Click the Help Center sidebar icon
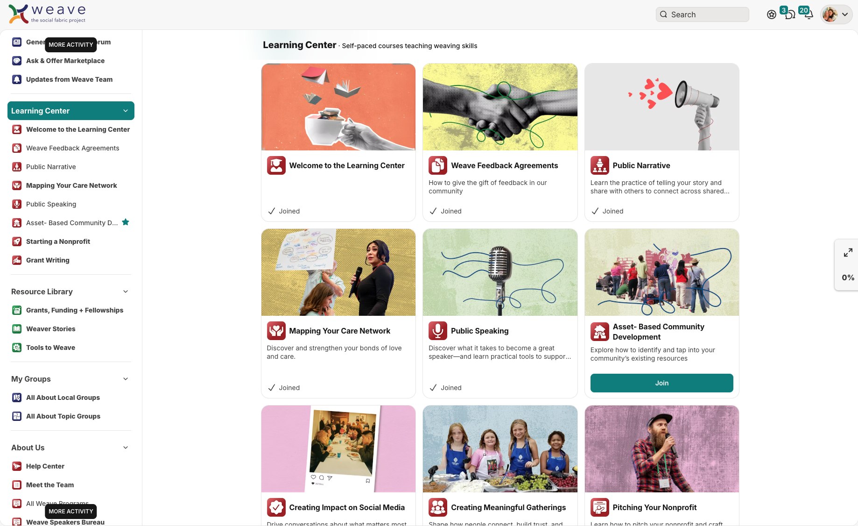Viewport: 858px width, 526px height. (x=17, y=466)
